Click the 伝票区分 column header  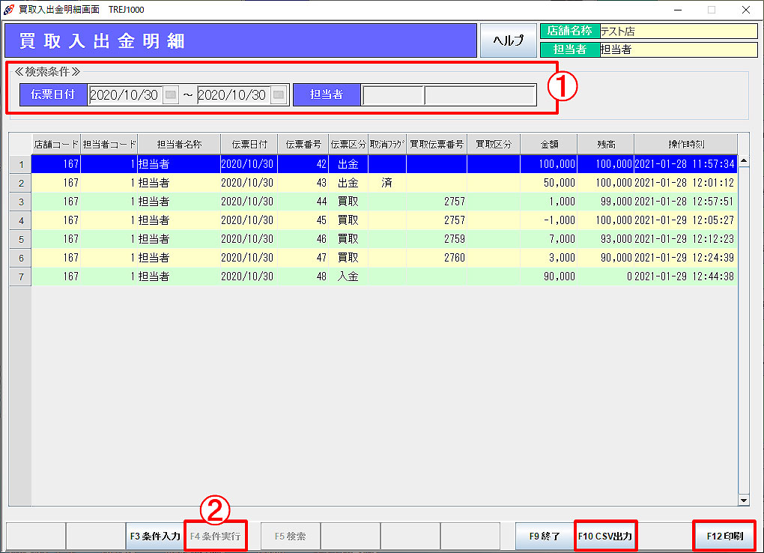pyautogui.click(x=348, y=144)
